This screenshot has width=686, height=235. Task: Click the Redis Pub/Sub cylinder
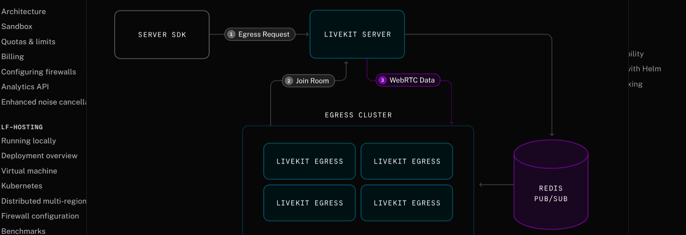click(551, 184)
